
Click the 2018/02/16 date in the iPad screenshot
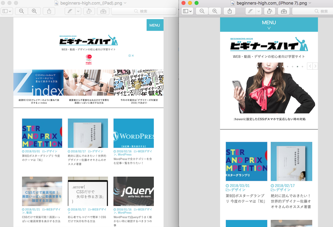[124, 151]
